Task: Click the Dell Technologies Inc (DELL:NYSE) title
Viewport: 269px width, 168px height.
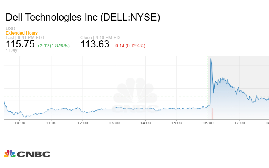Action: click(x=83, y=18)
